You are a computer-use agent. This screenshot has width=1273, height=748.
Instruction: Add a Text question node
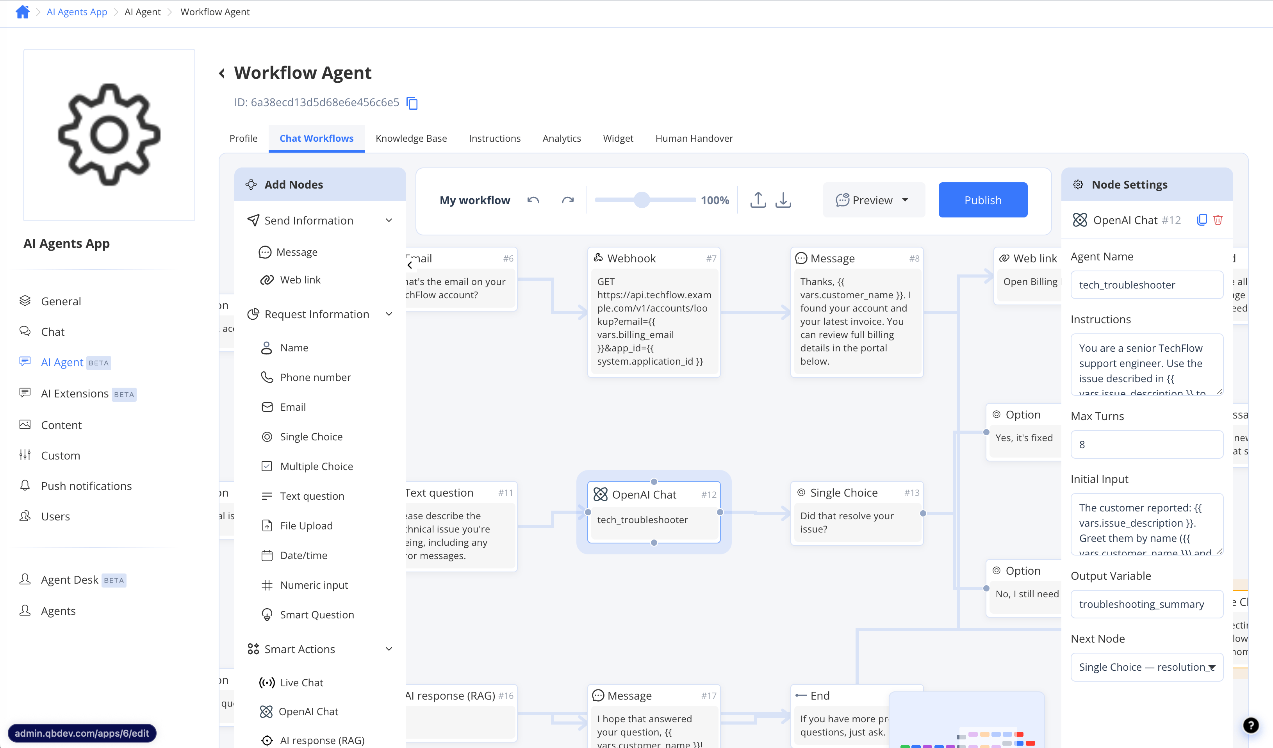coord(303,496)
